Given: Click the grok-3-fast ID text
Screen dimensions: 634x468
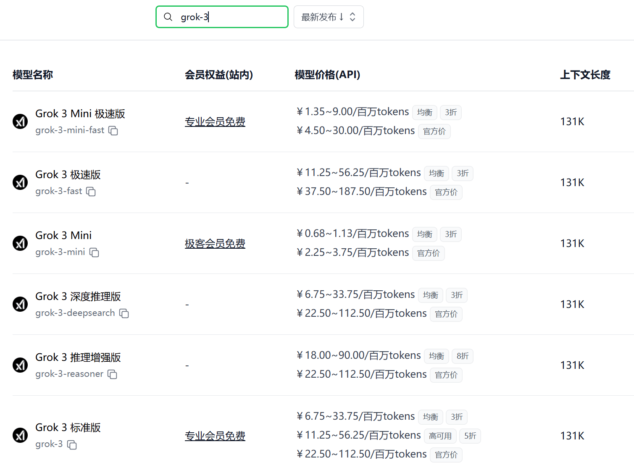Looking at the screenshot, I should 59,191.
